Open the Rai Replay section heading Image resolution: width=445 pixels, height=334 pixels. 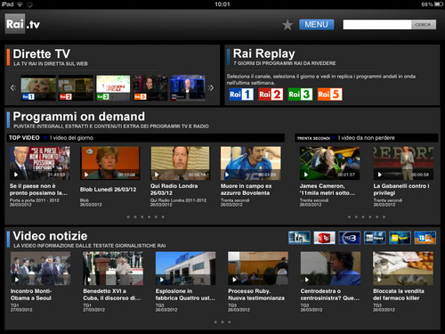(264, 53)
